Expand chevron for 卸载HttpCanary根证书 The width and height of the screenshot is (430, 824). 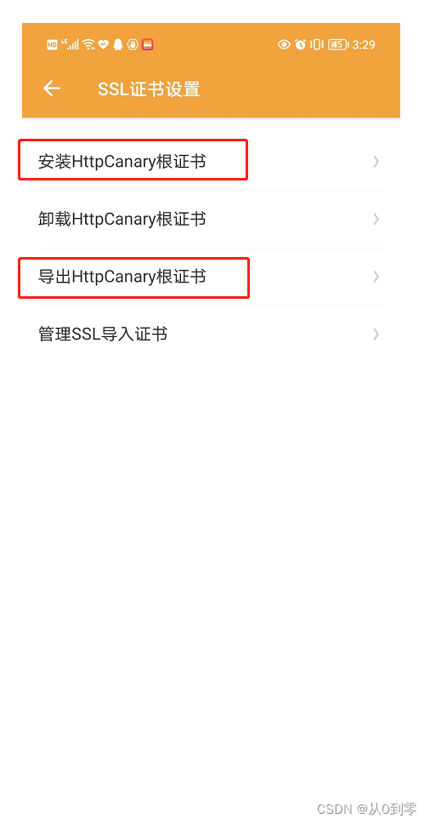pyautogui.click(x=376, y=219)
